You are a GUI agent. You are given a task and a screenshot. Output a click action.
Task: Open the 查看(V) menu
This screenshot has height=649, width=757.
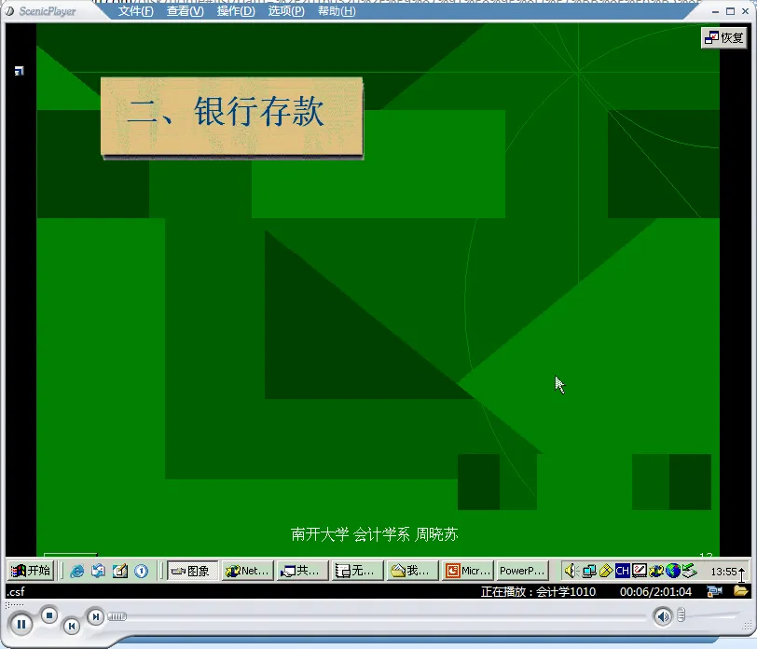pyautogui.click(x=185, y=11)
